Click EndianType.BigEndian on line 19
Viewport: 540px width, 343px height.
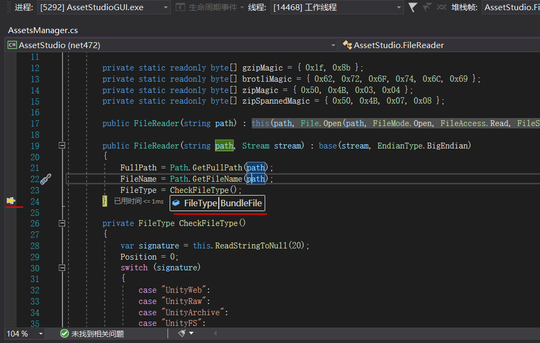[x=422, y=146]
